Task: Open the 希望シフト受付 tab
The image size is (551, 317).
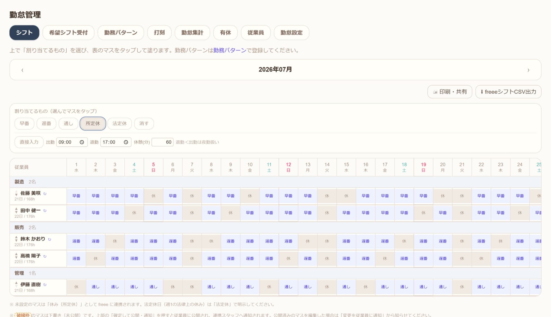Action: point(68,33)
